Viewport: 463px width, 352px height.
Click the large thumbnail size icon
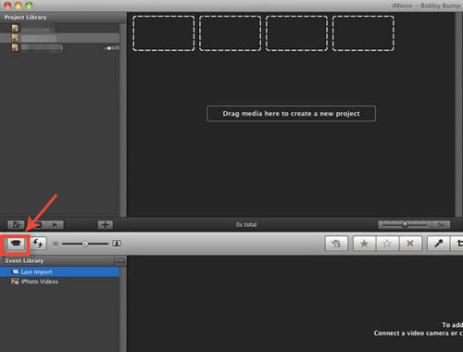[x=117, y=244]
